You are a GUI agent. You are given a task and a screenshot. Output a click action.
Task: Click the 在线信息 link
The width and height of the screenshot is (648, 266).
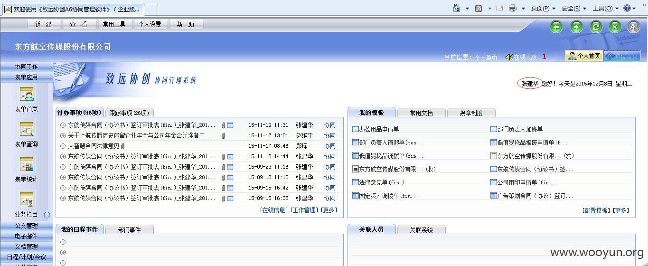274,210
